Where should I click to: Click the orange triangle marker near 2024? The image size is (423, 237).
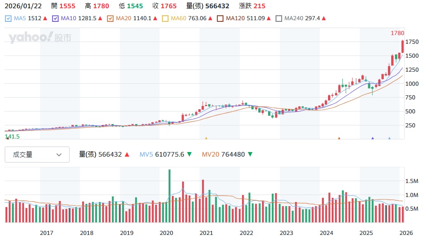pos(339,139)
